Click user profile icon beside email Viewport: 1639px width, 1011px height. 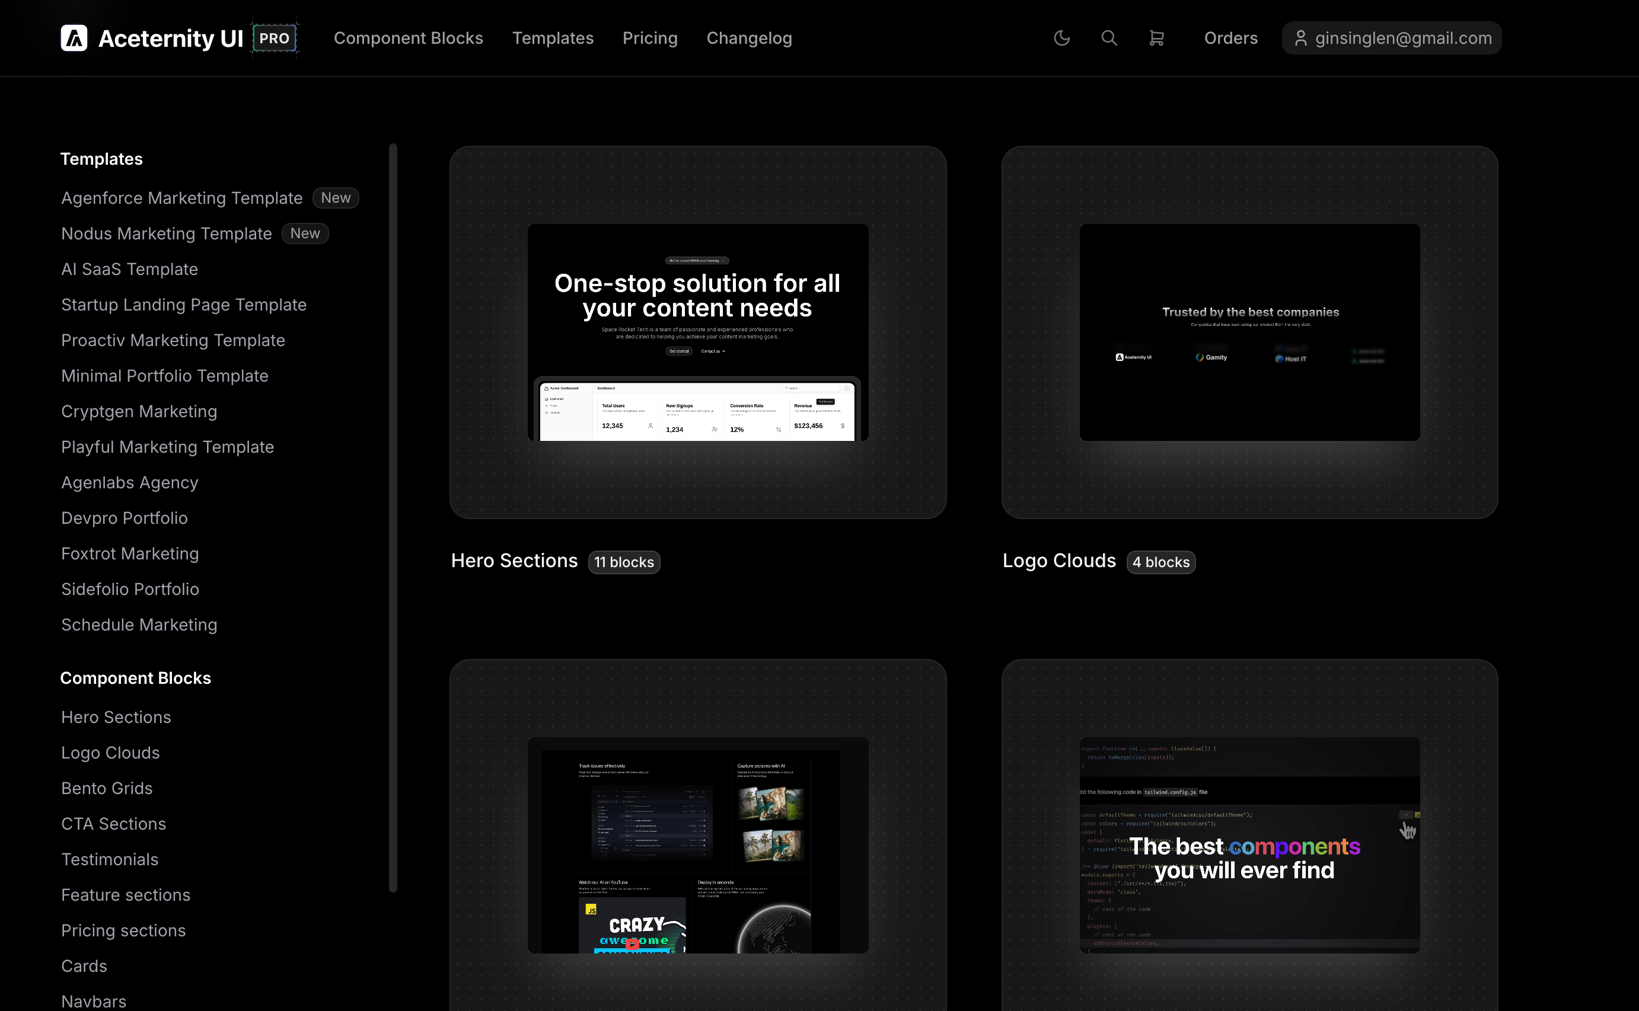[x=1300, y=38]
